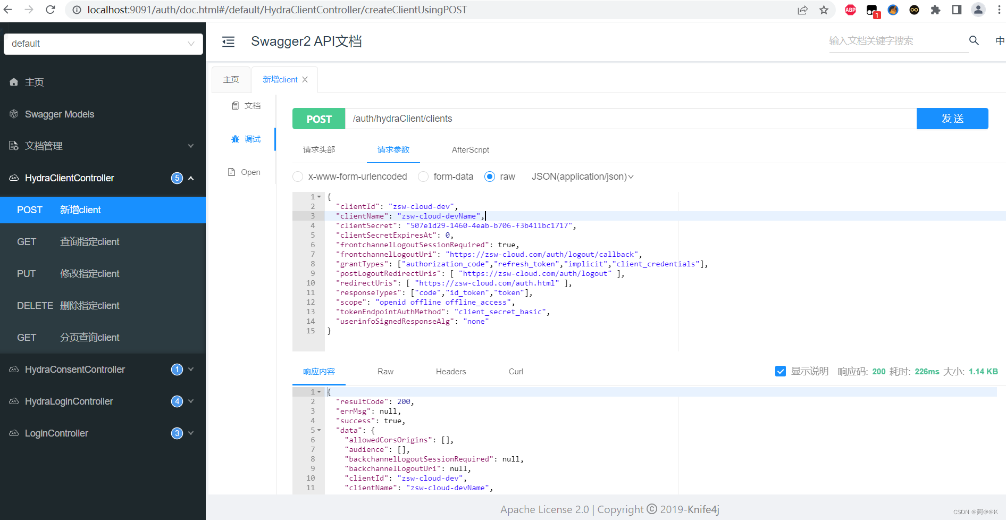Open PUT 修改指定client in the sidebar
1006x520 pixels.
pyautogui.click(x=103, y=274)
